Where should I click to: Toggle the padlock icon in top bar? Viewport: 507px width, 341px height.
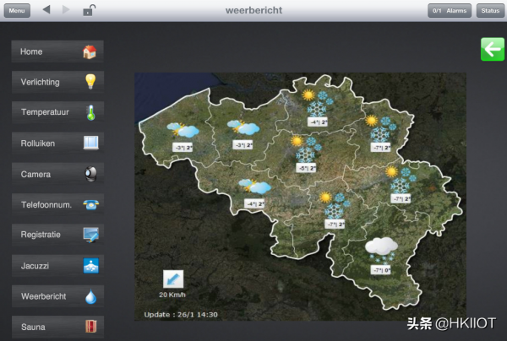click(x=89, y=10)
